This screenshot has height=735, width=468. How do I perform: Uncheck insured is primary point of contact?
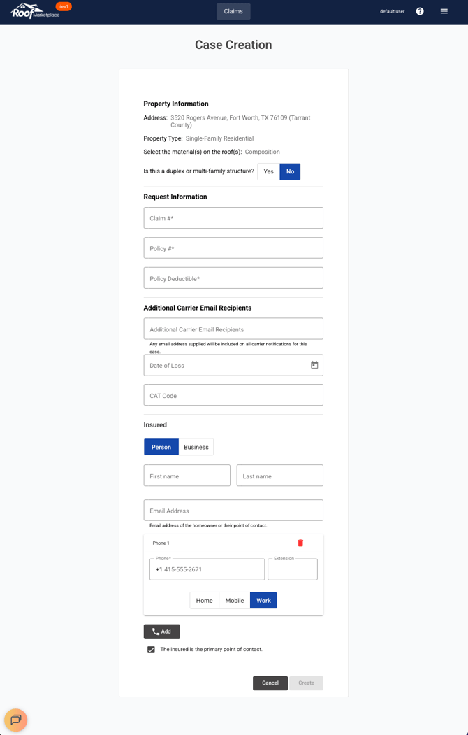point(151,650)
